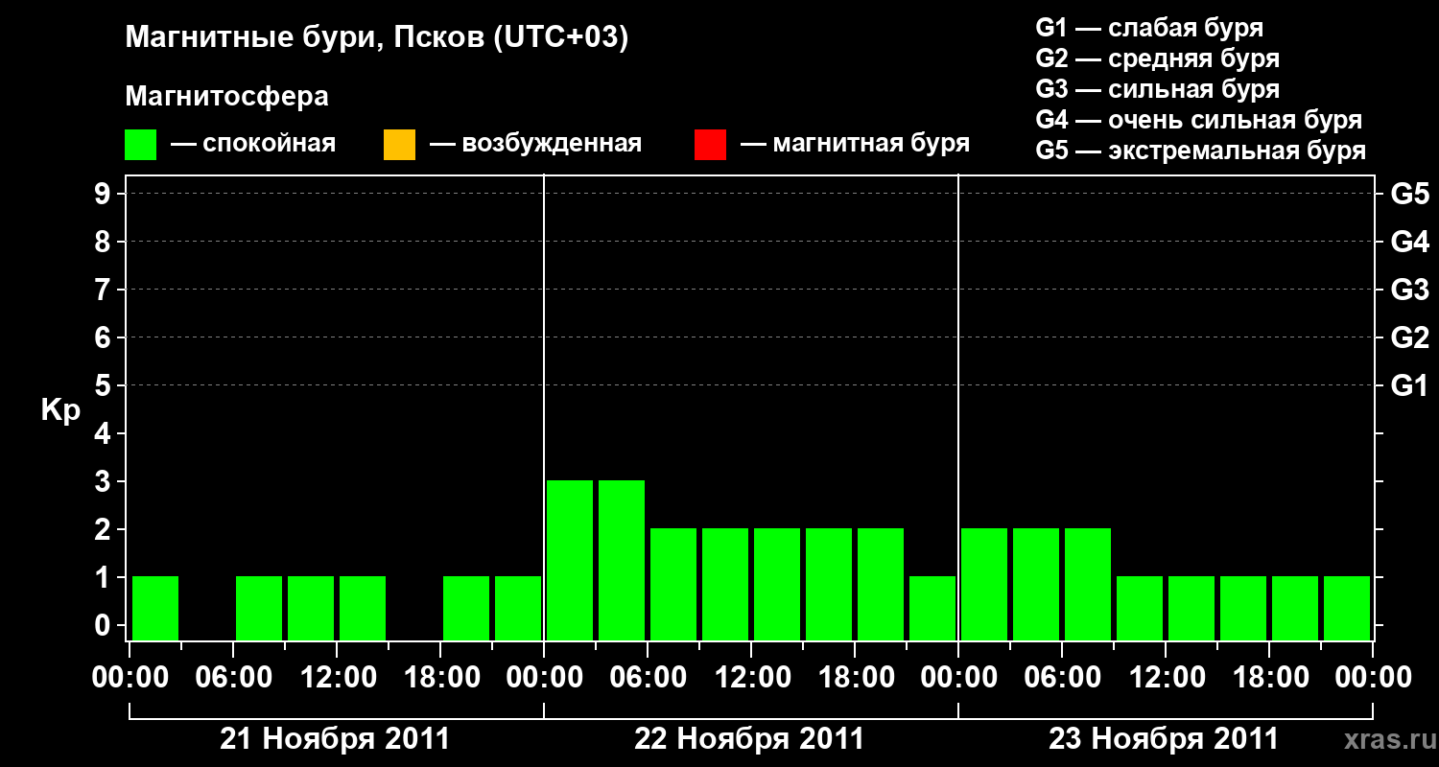Click the 'G4 — очень сильная буря' line
The height and width of the screenshot is (767, 1439).
point(1199,120)
